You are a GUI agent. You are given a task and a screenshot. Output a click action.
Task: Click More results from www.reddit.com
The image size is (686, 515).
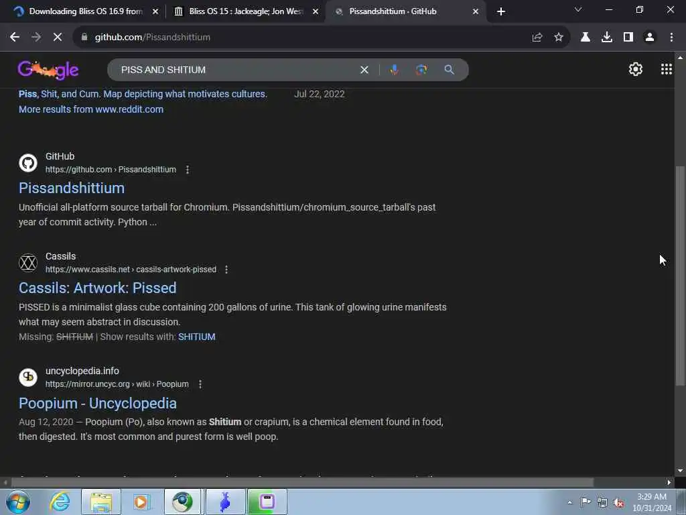tap(91, 109)
